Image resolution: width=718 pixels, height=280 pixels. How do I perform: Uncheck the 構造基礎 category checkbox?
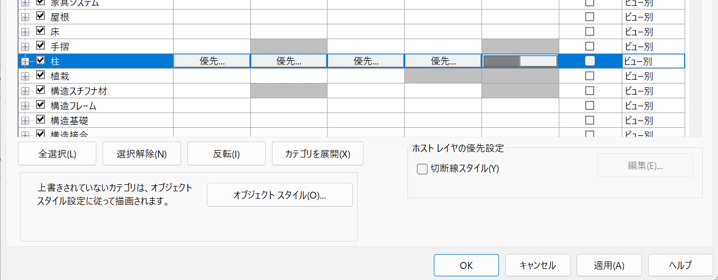click(x=40, y=120)
